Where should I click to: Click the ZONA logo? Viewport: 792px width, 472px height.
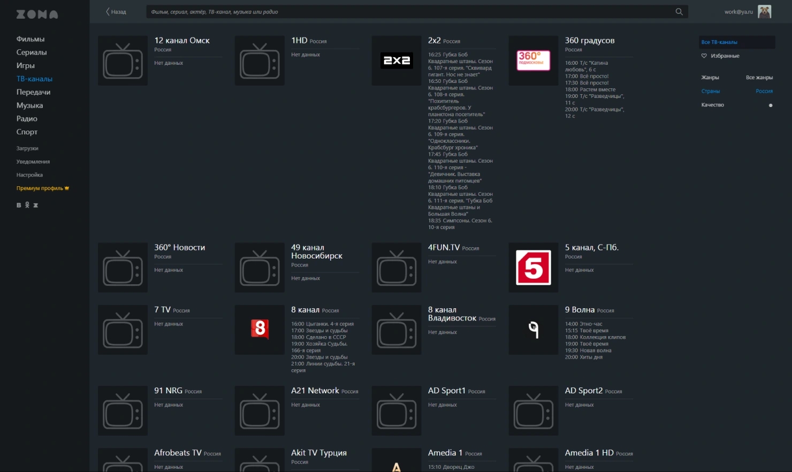click(x=37, y=14)
